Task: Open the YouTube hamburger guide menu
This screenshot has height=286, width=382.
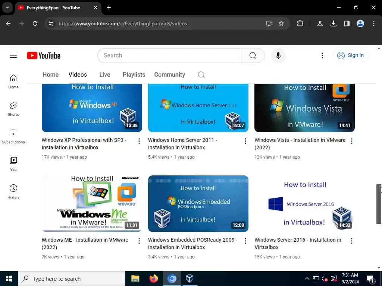Action: point(13,55)
